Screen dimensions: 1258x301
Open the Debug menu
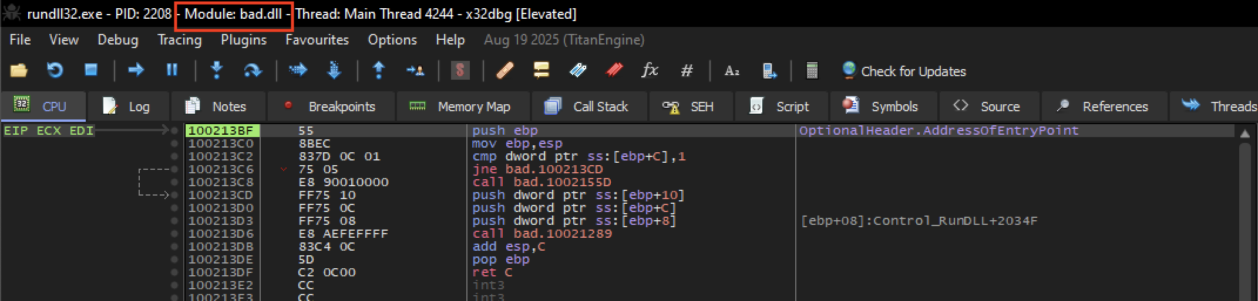coord(117,40)
